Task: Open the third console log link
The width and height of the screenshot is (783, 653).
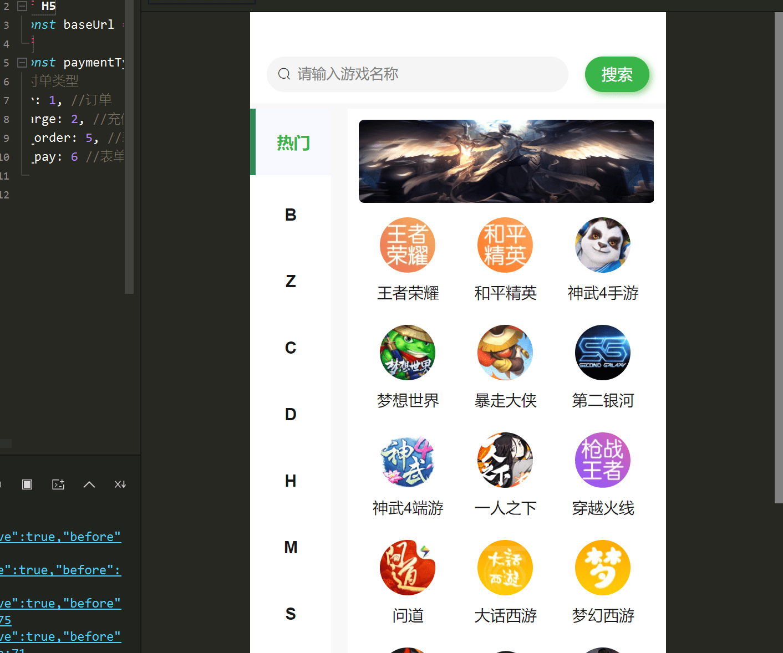Action: tap(60, 603)
